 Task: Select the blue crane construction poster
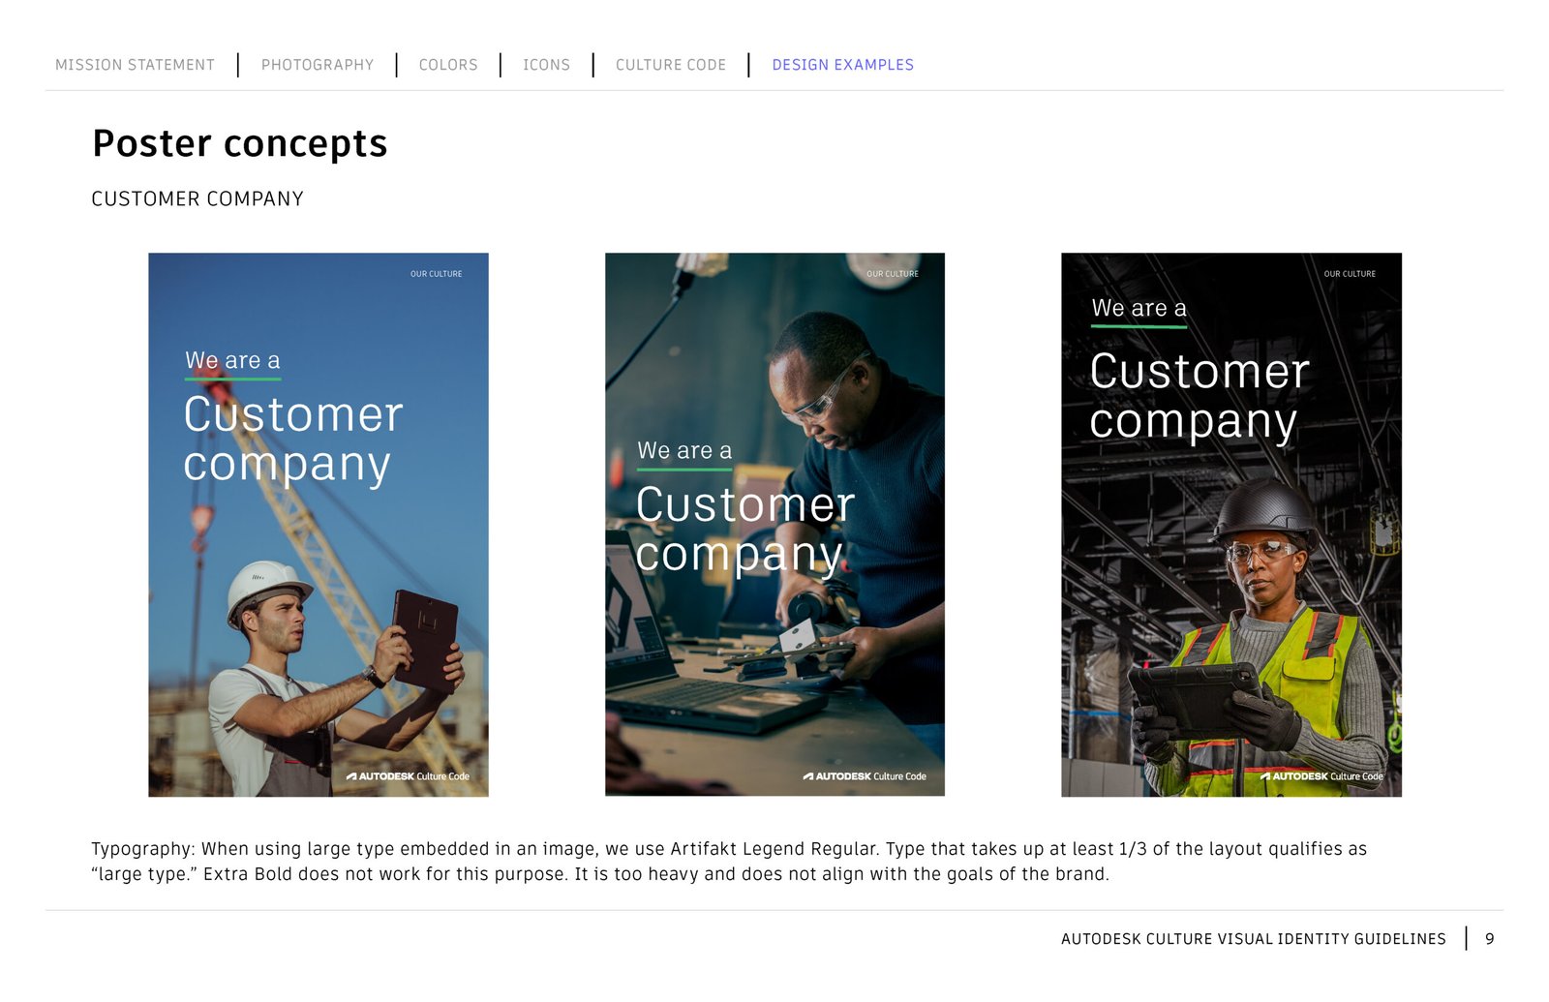click(318, 581)
